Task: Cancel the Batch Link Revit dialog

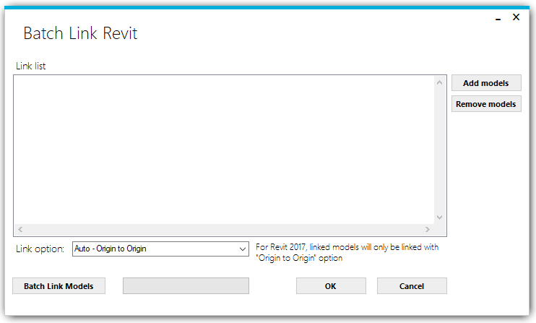Action: click(x=412, y=285)
